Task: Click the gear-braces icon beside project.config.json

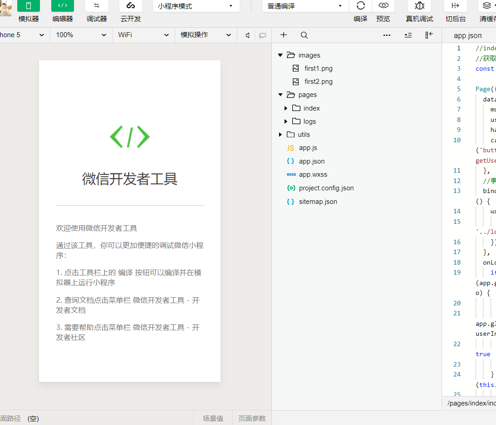Action: [291, 188]
